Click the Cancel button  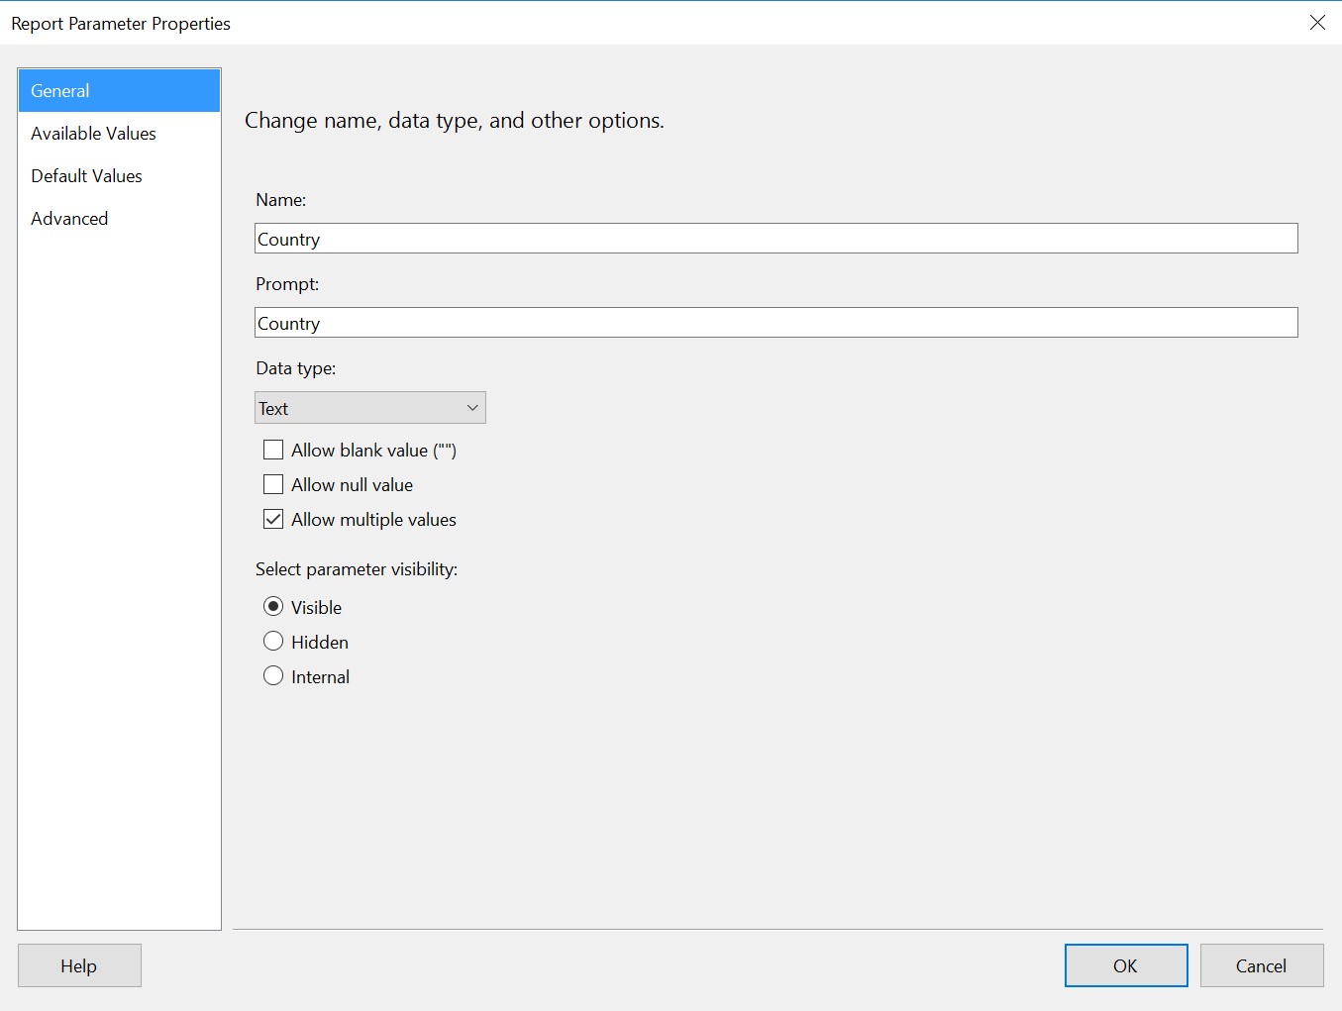[x=1262, y=965]
